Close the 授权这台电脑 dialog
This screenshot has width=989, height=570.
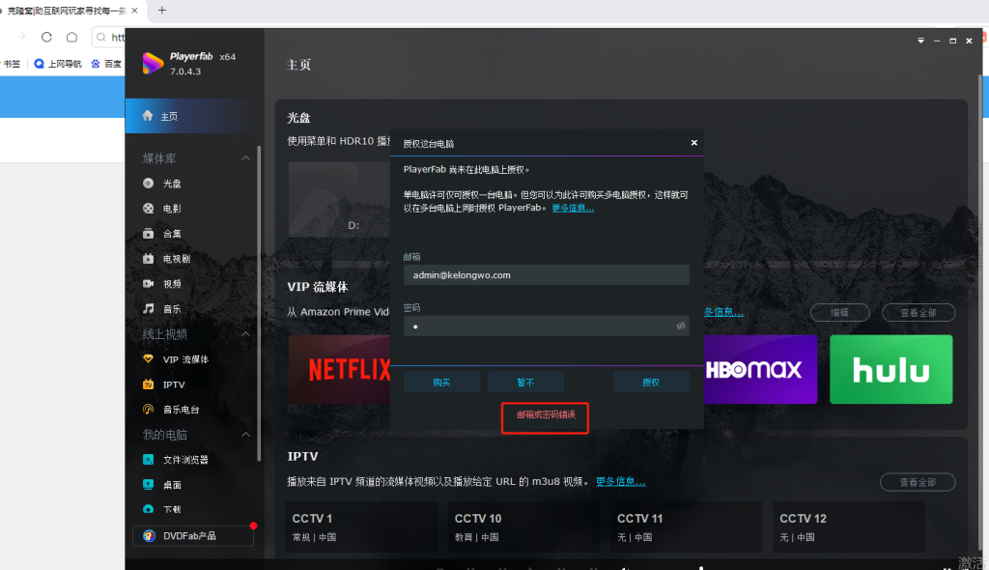pos(693,143)
